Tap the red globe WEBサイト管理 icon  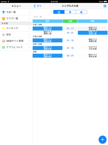(4, 41)
